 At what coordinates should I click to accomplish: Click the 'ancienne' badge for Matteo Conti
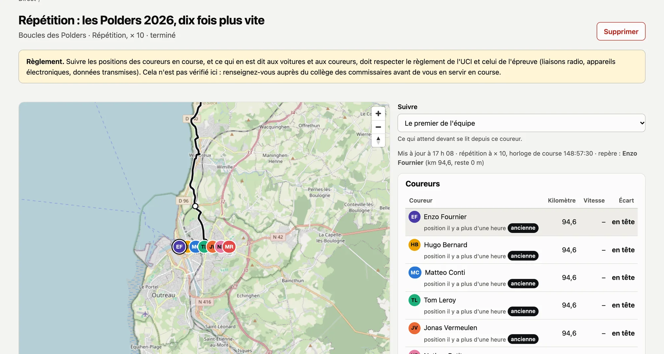pyautogui.click(x=523, y=284)
